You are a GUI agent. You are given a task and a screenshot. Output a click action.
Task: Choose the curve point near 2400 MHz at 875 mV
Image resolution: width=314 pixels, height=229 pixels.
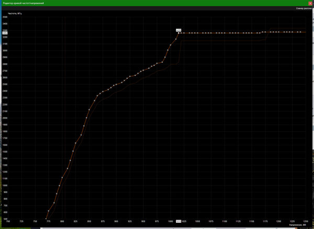tap(103, 91)
